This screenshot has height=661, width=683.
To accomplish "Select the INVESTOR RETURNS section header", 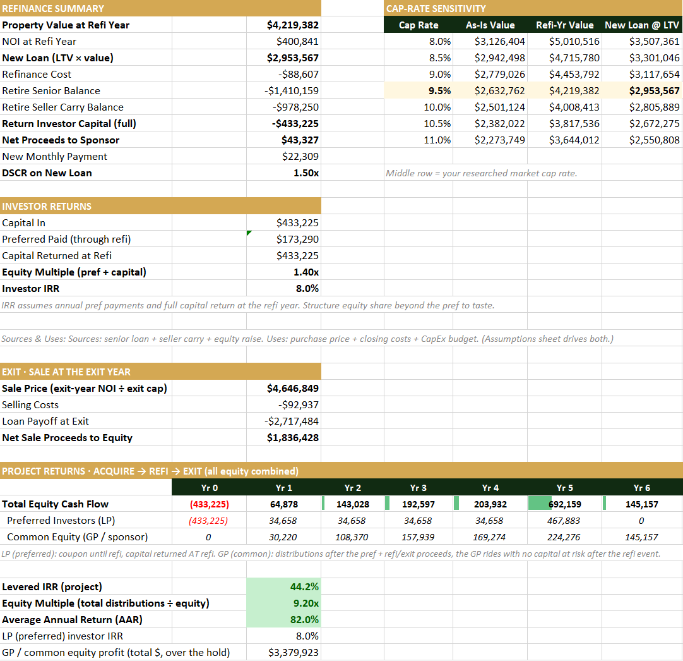I will coord(160,206).
